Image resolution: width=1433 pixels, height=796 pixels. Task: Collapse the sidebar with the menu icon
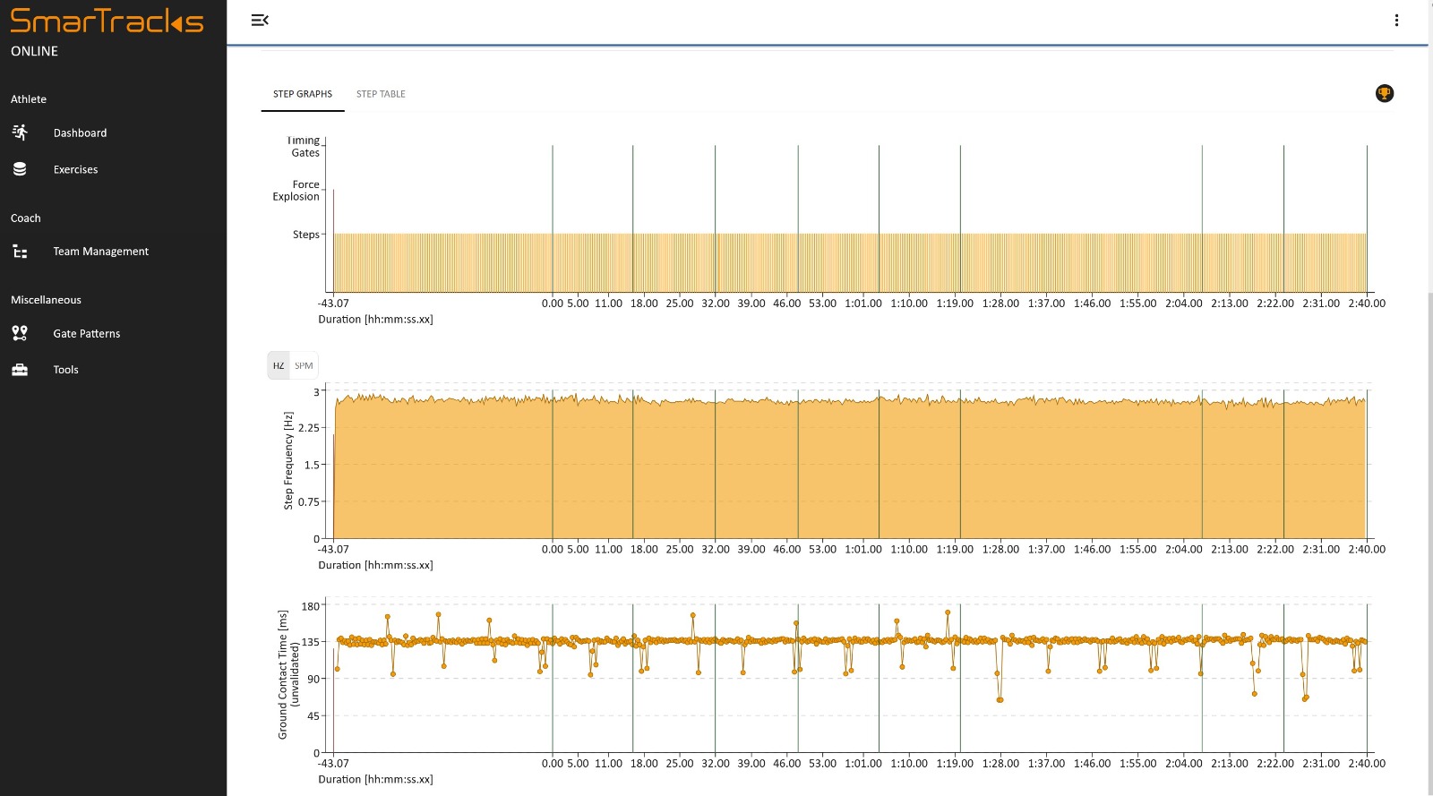[260, 20]
